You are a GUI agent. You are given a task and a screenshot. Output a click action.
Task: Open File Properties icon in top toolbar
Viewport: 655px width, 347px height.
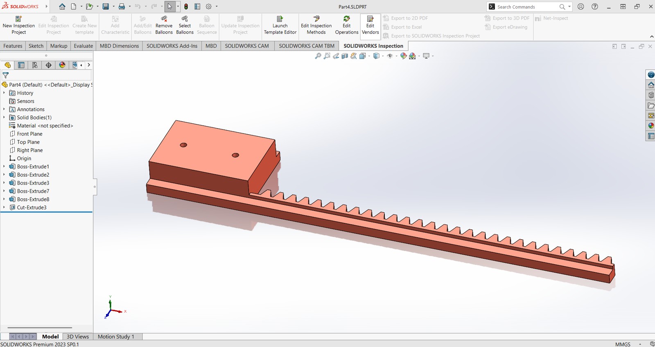197,7
